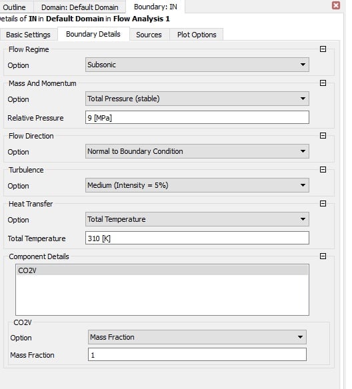Screen dimensions: 352x389
Task: Collapse the Flow Regime section
Action: tap(323, 49)
